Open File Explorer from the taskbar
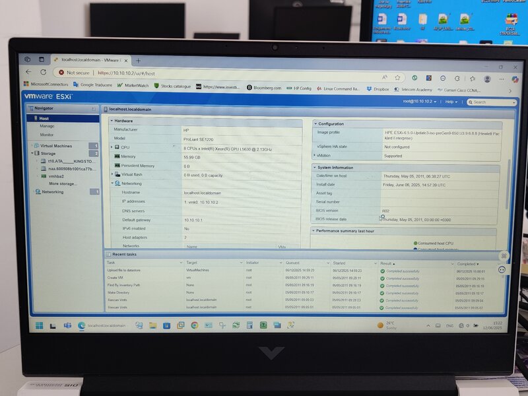The image size is (528, 396). pyautogui.click(x=153, y=325)
